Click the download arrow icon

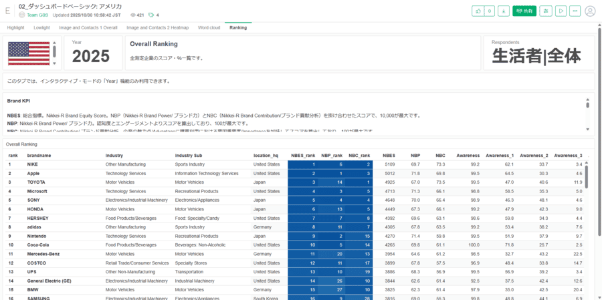click(504, 11)
